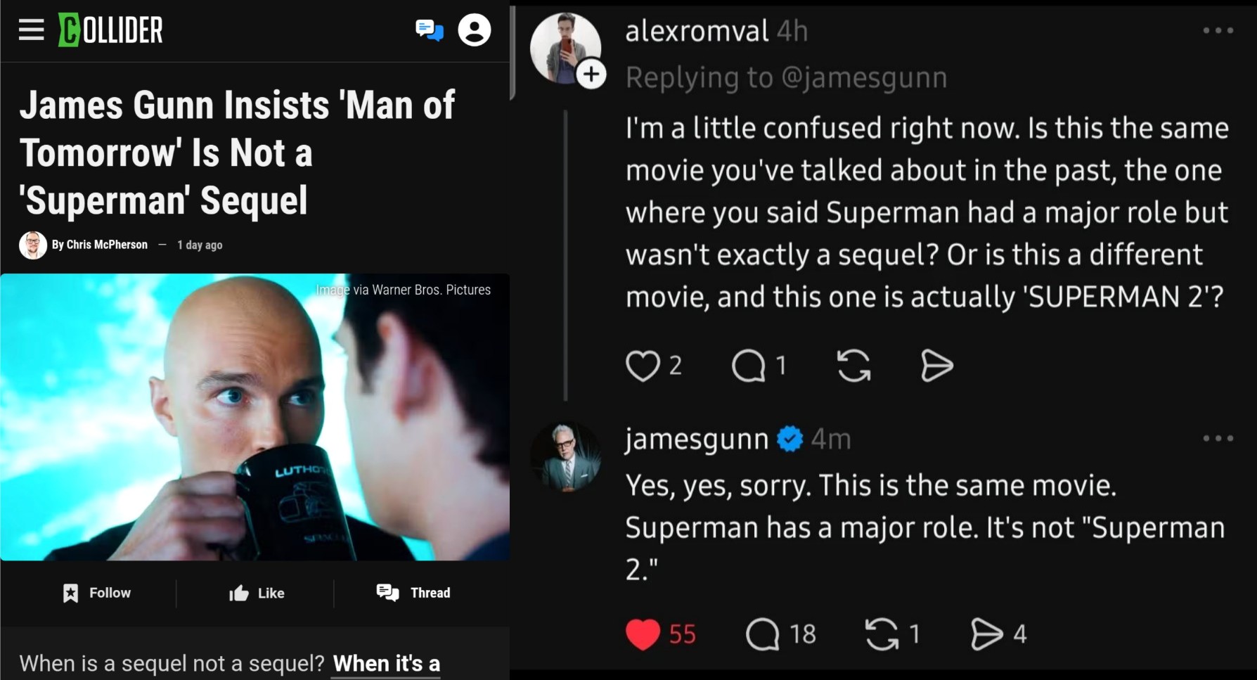The width and height of the screenshot is (1257, 680).
Task: Share James Gunn's reply via send icon
Action: 986,634
